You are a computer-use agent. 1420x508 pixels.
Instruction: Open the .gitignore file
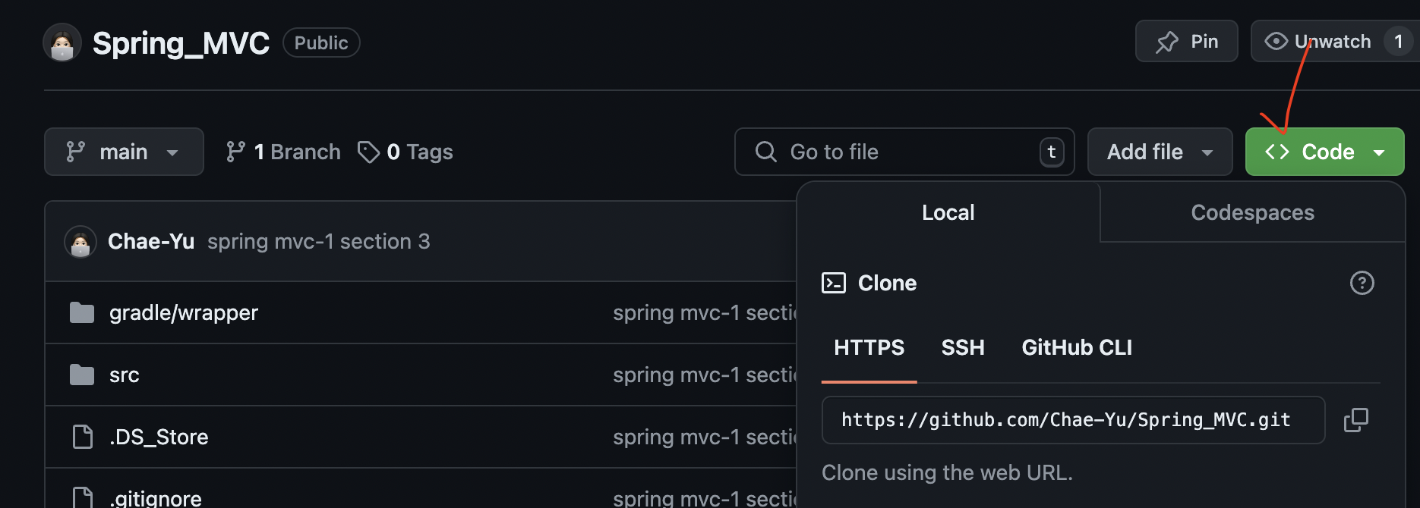tap(156, 498)
